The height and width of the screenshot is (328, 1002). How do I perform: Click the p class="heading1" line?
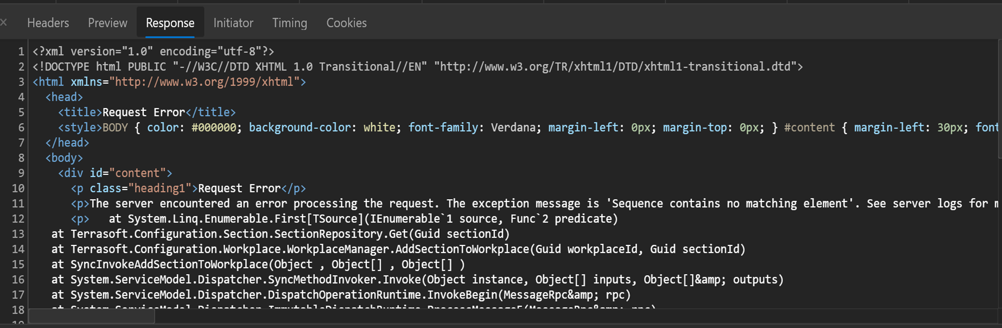point(188,188)
